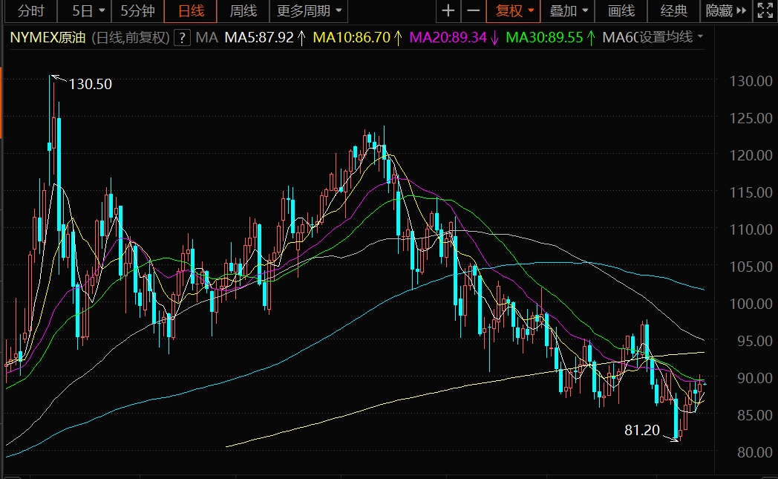The width and height of the screenshot is (778, 479).
Task: Open the 设置均线 moving average settings
Action: (x=671, y=37)
